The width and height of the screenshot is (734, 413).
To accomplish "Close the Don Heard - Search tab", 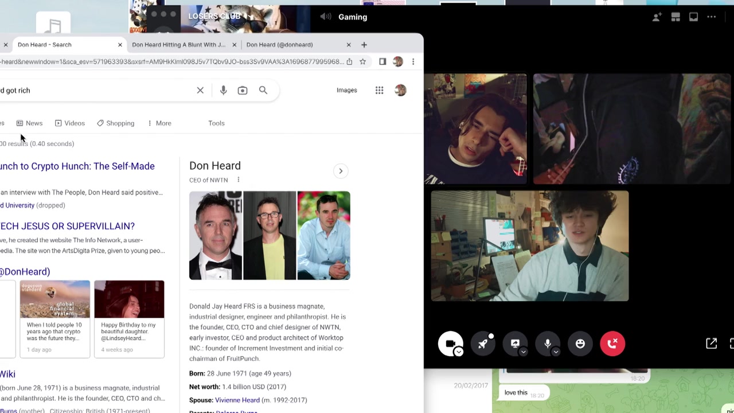I will [120, 44].
